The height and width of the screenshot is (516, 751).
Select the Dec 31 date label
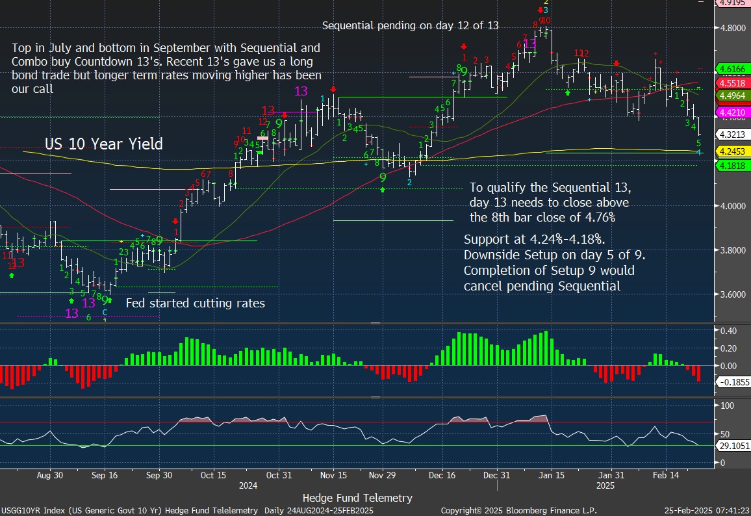497,475
